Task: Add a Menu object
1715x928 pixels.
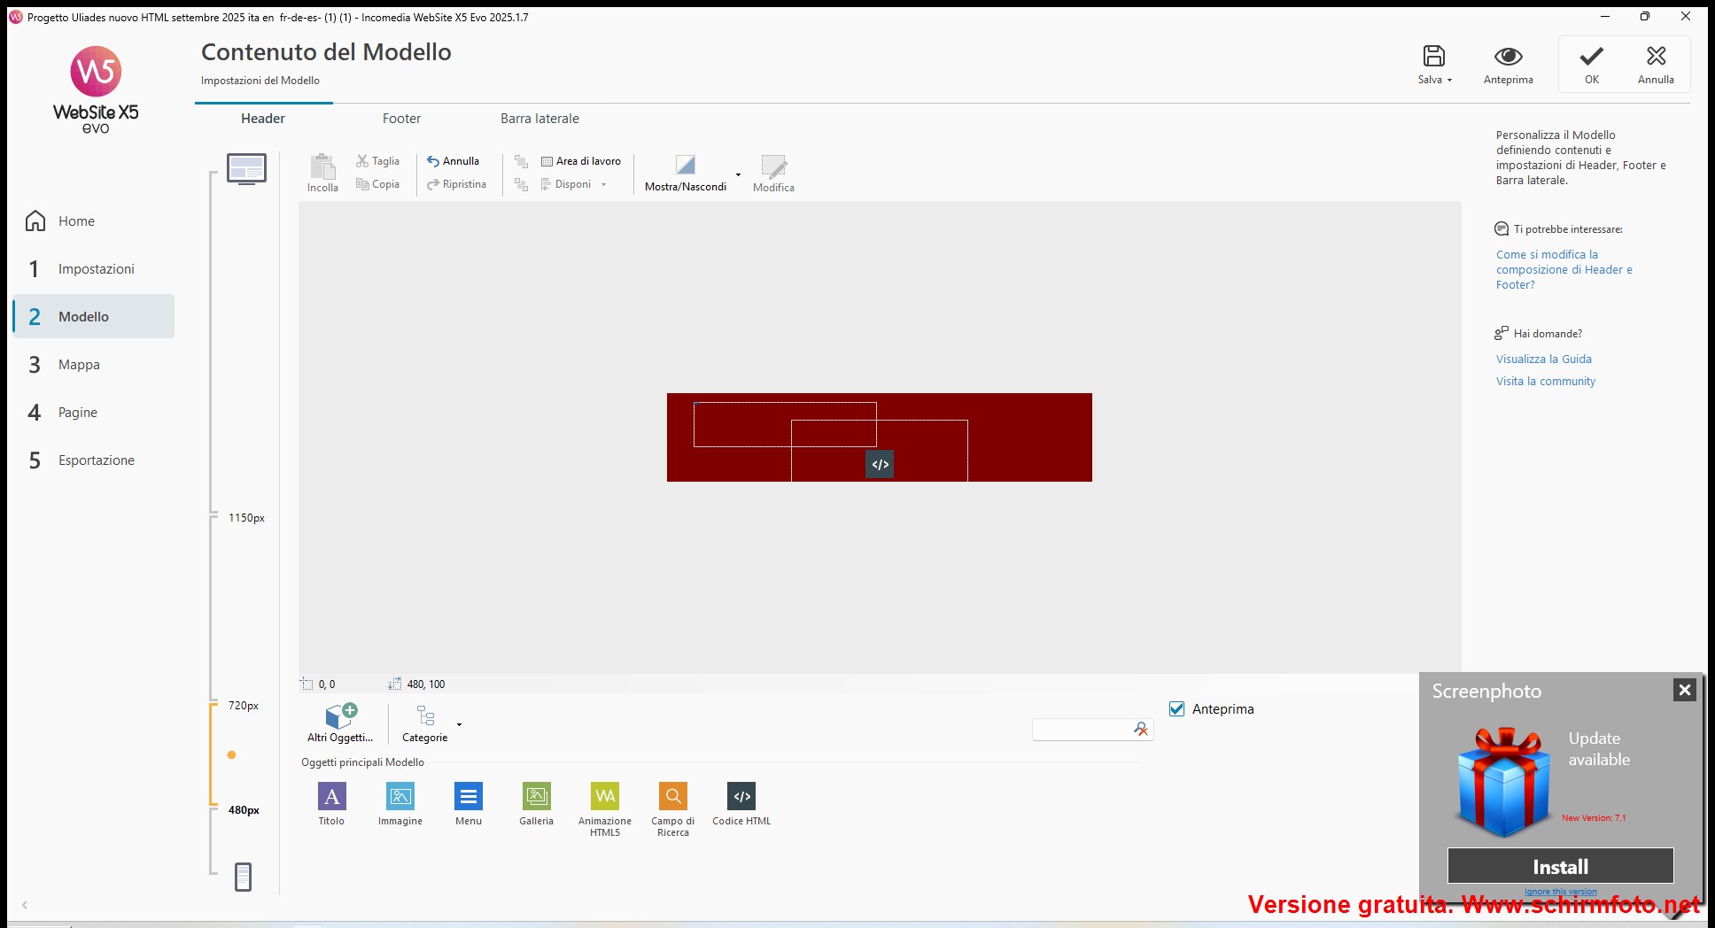Action: pos(469,796)
